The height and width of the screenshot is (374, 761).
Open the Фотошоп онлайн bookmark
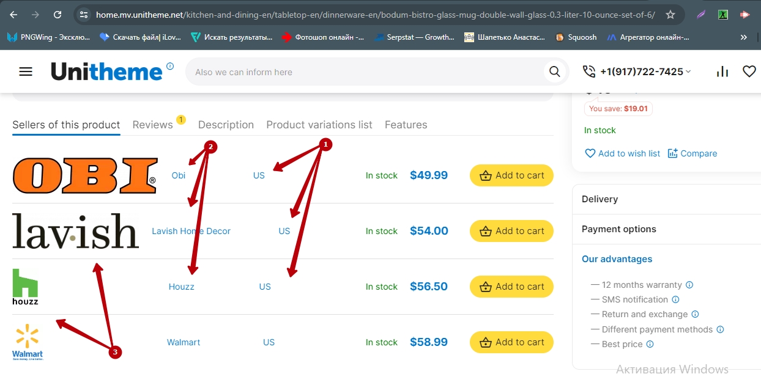click(323, 37)
